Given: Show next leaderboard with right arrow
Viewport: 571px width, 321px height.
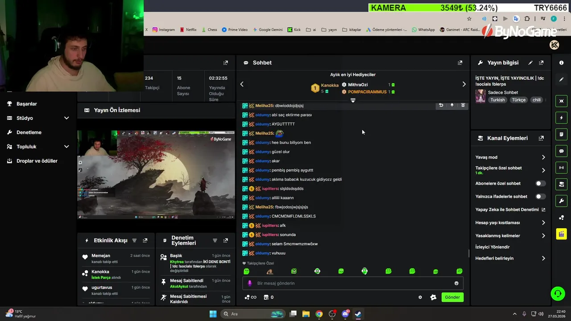Looking at the screenshot, I should (x=464, y=84).
